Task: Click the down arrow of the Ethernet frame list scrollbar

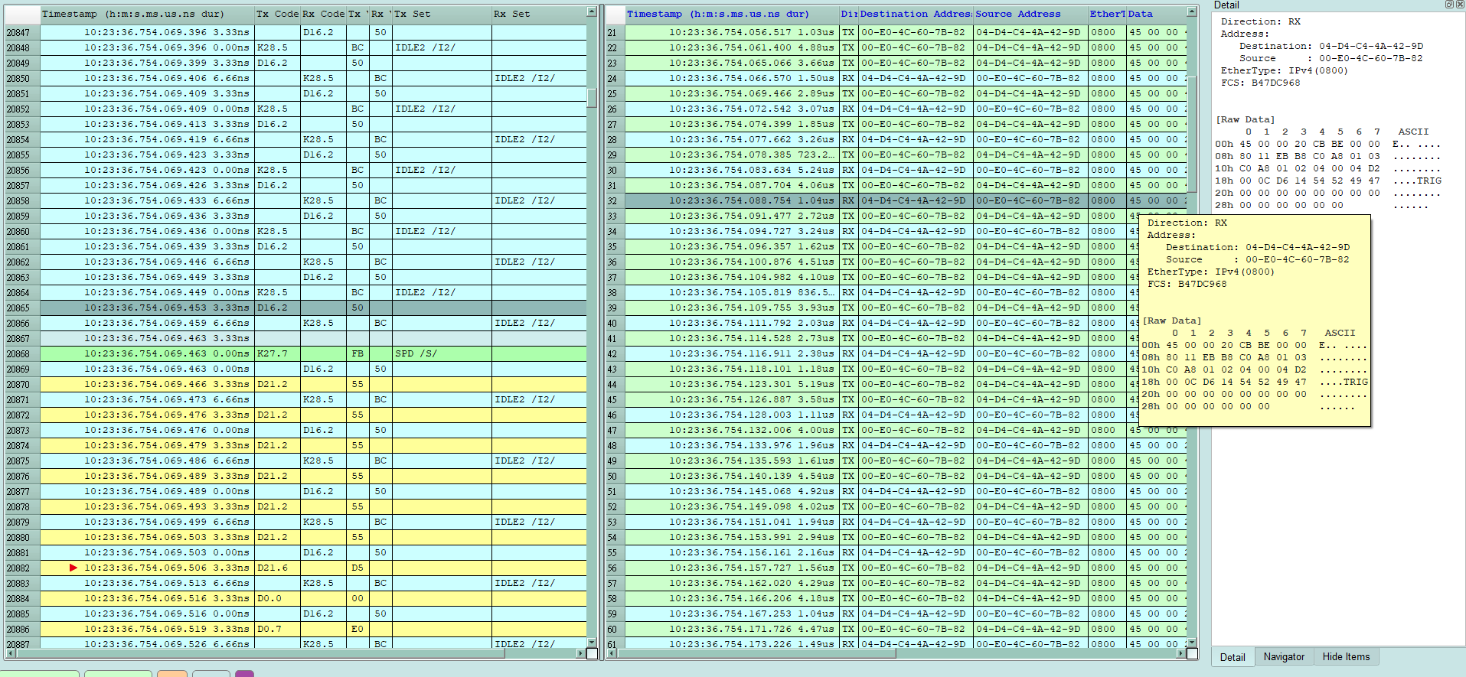Action: click(1192, 642)
